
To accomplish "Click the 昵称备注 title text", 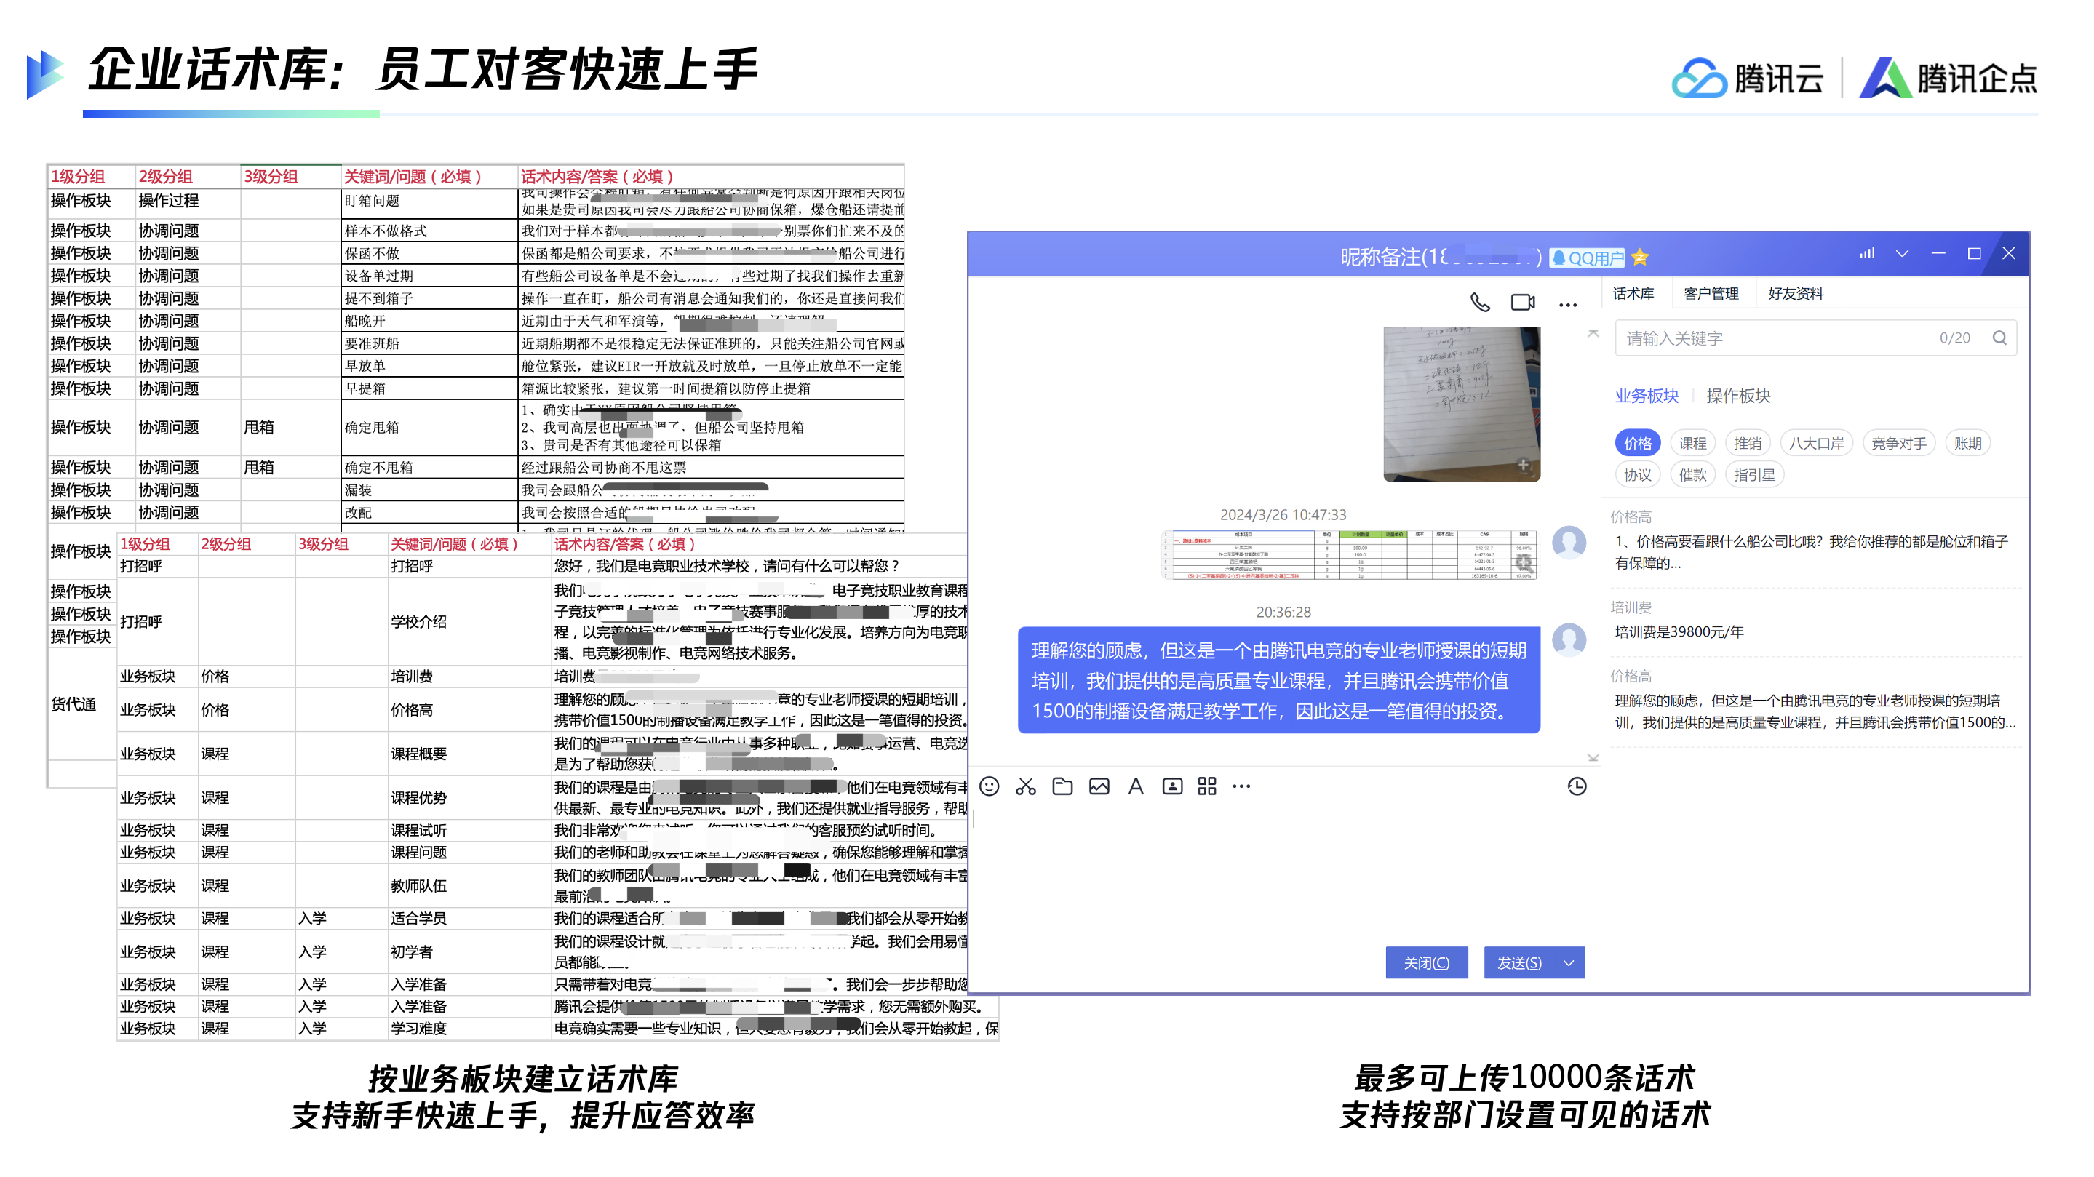I will click(x=1441, y=258).
